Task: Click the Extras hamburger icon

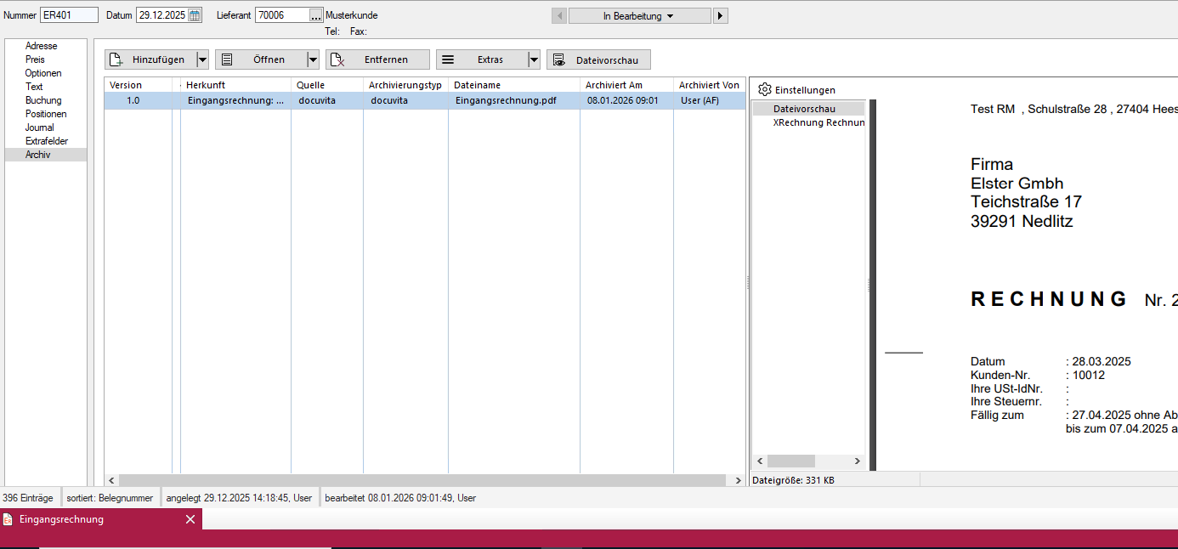Action: 446,59
